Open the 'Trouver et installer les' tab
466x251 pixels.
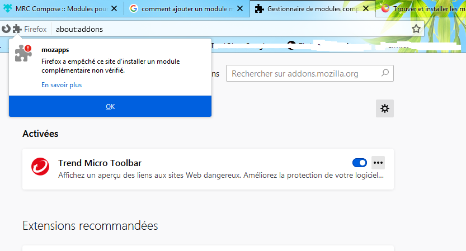pyautogui.click(x=421, y=9)
